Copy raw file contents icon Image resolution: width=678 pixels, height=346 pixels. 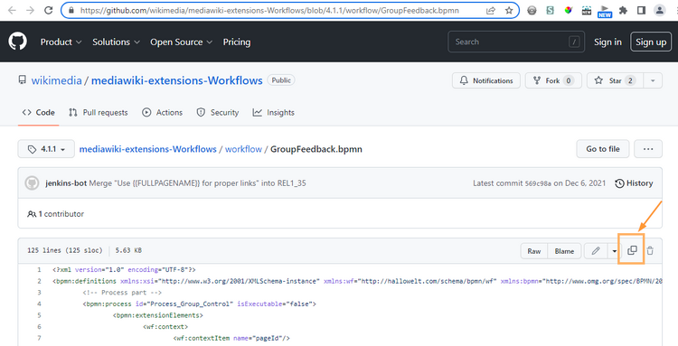click(x=632, y=250)
